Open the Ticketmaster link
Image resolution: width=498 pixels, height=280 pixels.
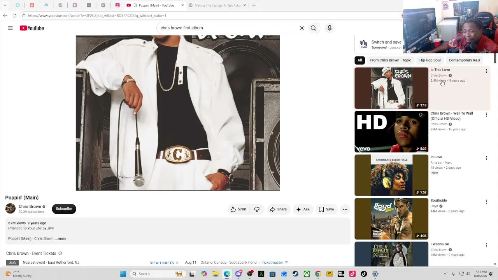(x=275, y=262)
